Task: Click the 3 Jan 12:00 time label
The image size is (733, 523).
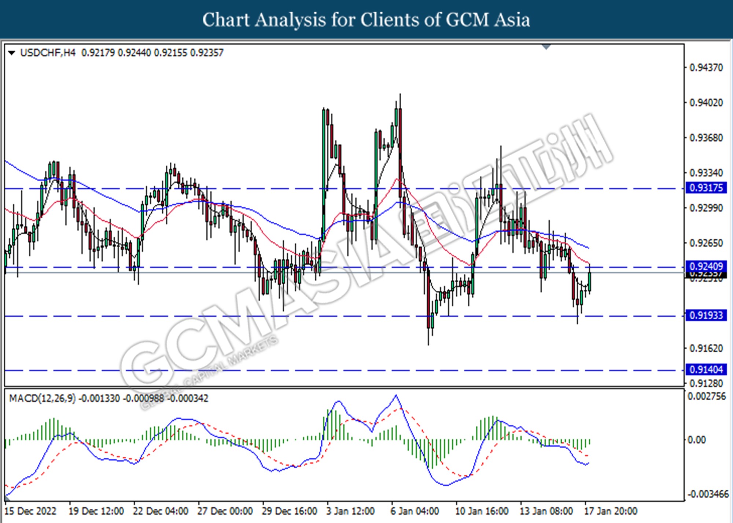Action: pyautogui.click(x=351, y=511)
